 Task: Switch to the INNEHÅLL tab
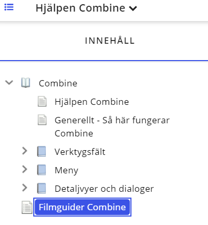110,41
